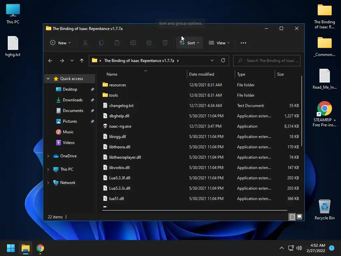
Task: Refresh the current folder view
Action: [223, 61]
